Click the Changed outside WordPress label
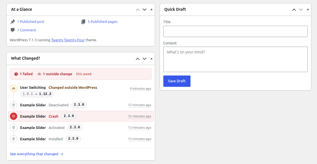317x164 pixels. click(x=73, y=87)
